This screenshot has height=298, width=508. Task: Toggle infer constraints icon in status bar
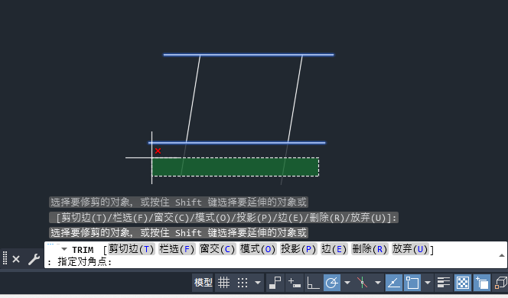pyautogui.click(x=275, y=283)
